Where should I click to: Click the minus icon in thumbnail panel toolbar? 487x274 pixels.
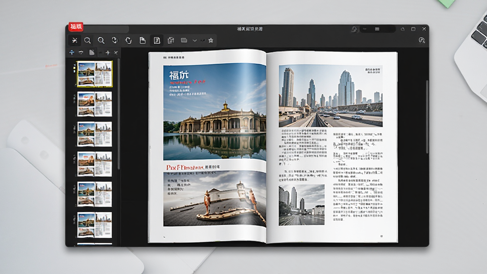[100, 53]
